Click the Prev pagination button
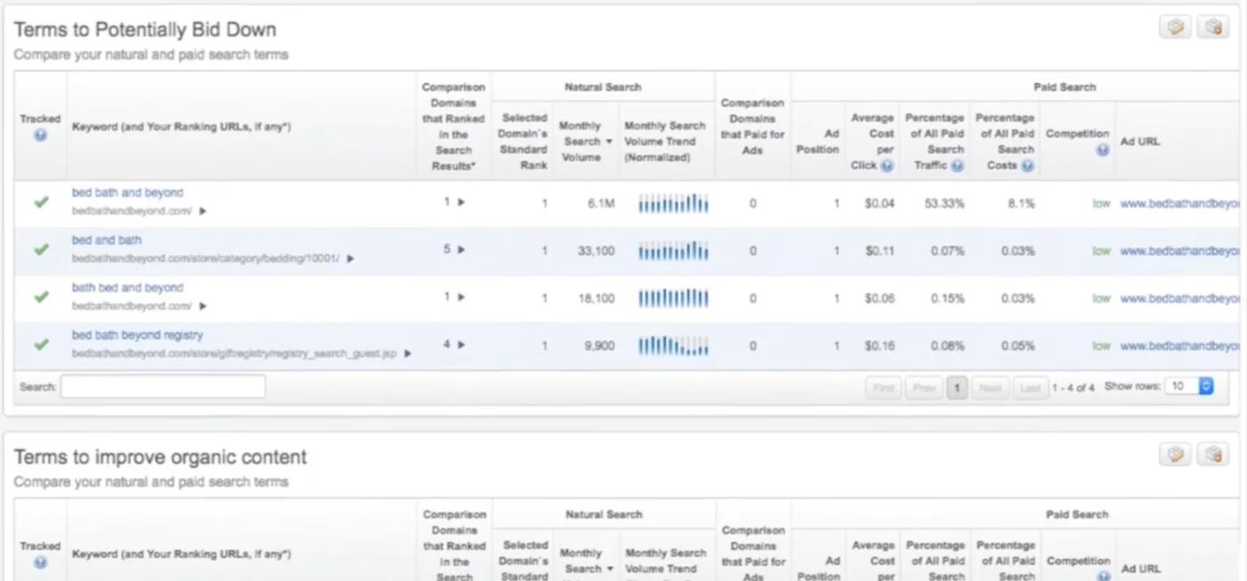The height and width of the screenshot is (581, 1247). [x=925, y=388]
